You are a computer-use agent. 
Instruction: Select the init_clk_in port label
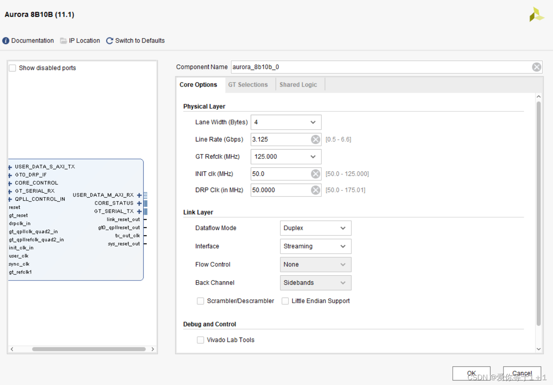tap(21, 248)
